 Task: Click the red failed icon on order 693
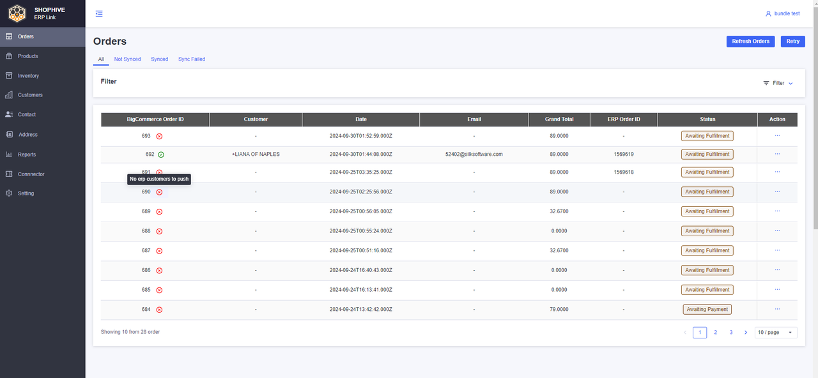[159, 136]
